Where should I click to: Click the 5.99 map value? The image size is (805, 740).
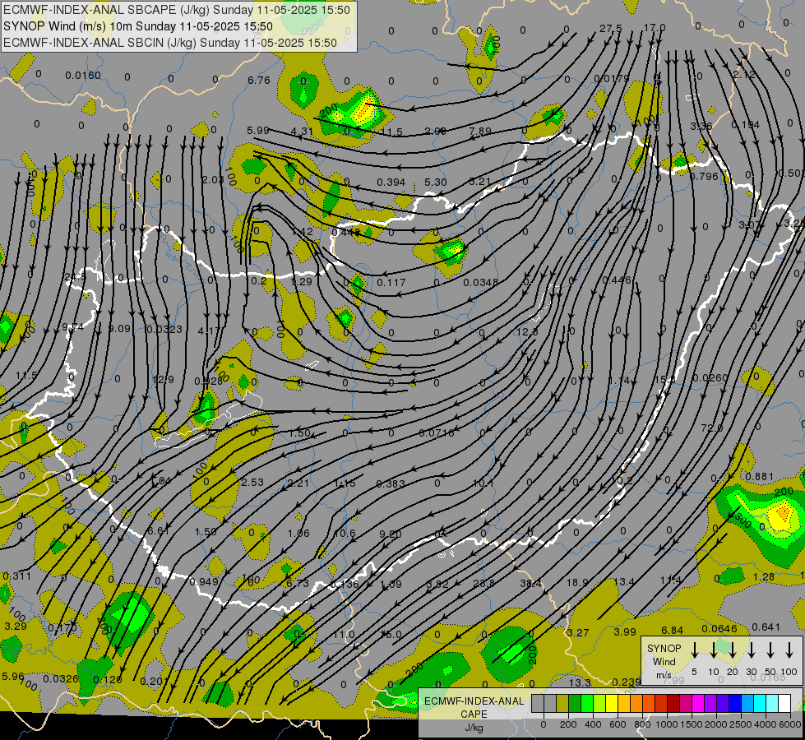click(x=258, y=131)
